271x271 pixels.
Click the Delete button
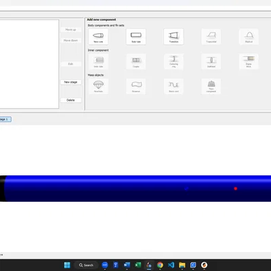(70, 100)
